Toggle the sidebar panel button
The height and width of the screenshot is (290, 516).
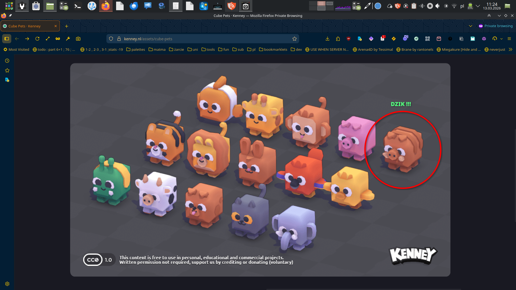click(x=7, y=39)
